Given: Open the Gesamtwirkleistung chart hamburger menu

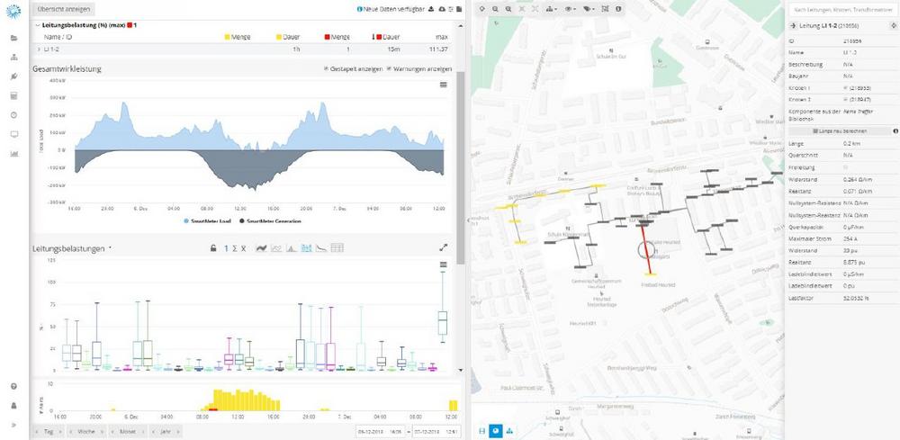Looking at the screenshot, I should pos(443,85).
